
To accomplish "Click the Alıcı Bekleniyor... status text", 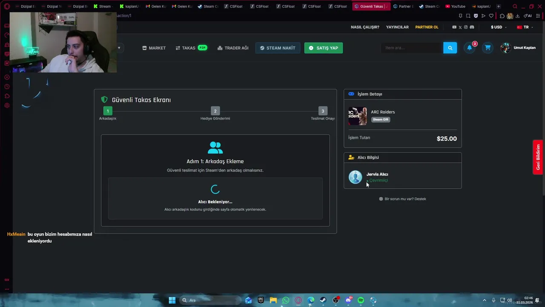I will (215, 202).
